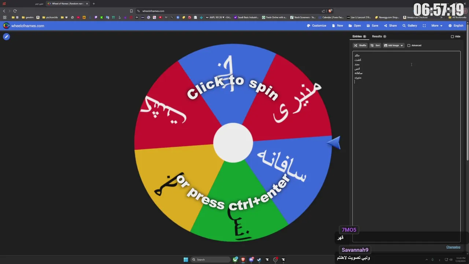Save the current wheel
The height and width of the screenshot is (264, 469).
(372, 26)
